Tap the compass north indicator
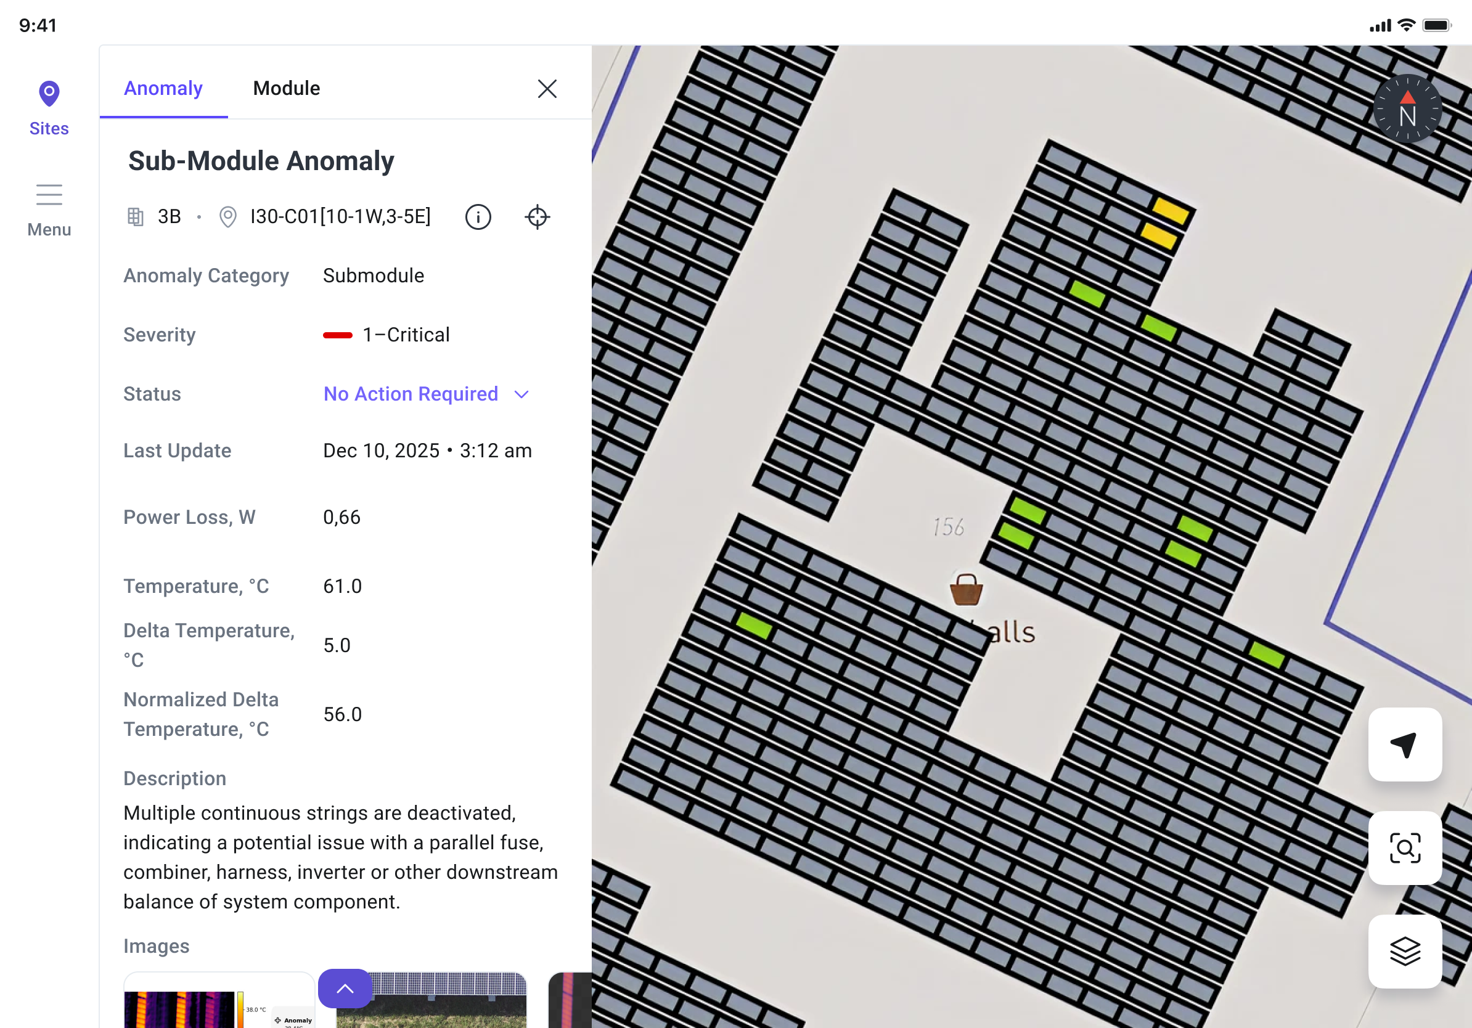 tap(1407, 109)
